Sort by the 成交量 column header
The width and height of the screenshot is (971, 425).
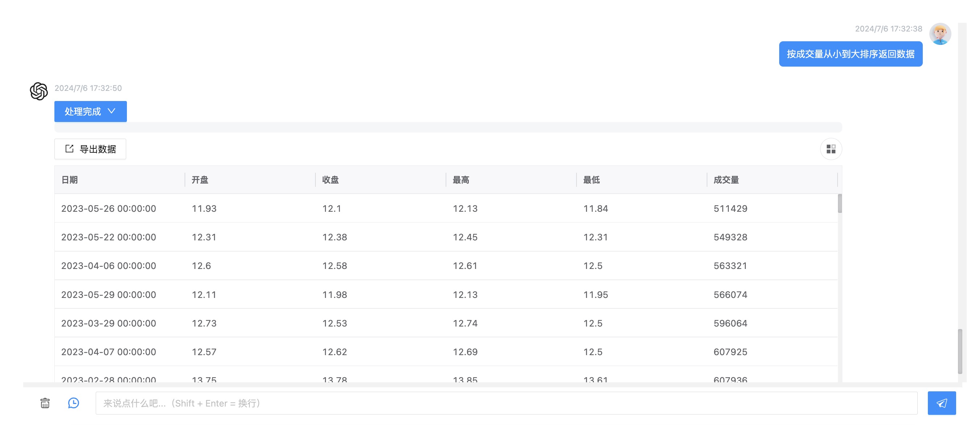pyautogui.click(x=726, y=180)
